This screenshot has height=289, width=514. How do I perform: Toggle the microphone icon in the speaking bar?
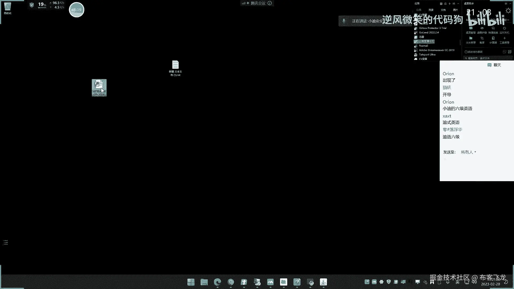pyautogui.click(x=344, y=21)
